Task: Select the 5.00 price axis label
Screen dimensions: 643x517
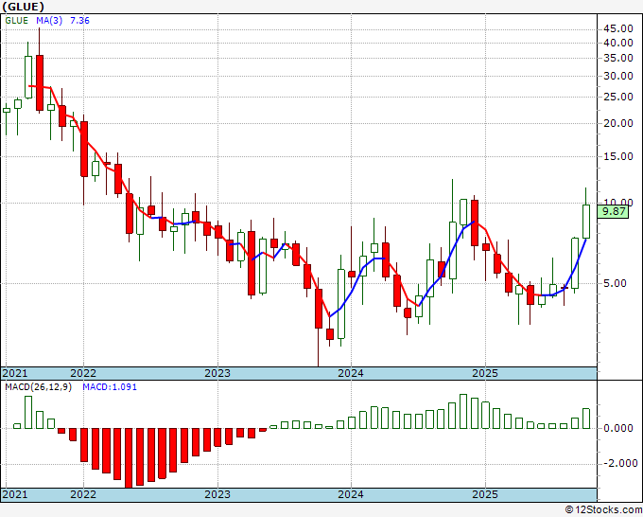Action: tap(615, 283)
